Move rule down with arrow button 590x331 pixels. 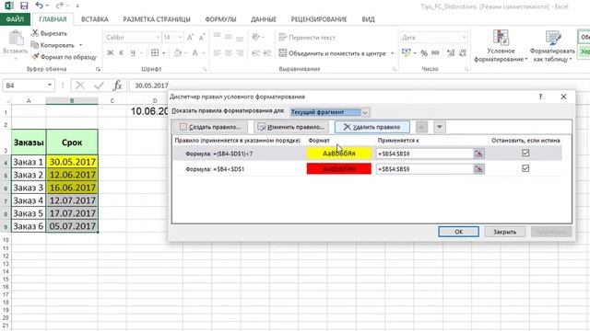coord(439,127)
